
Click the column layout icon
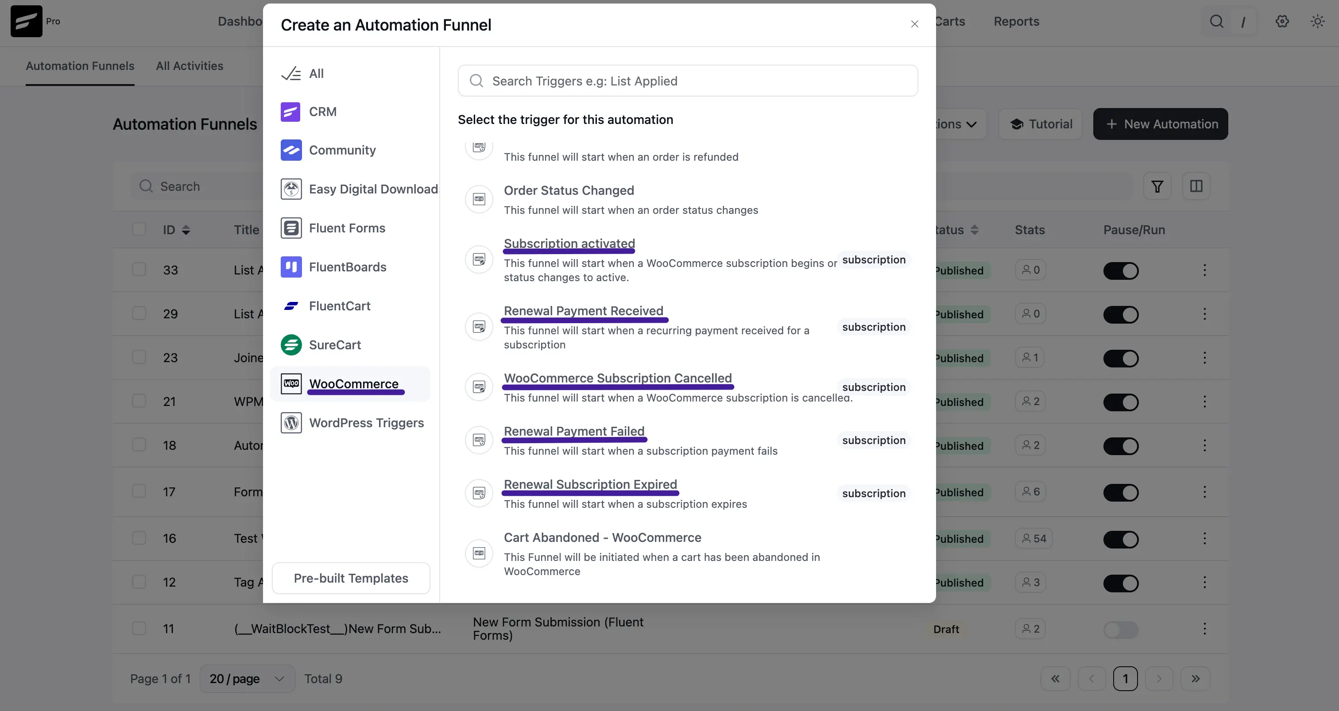(1196, 186)
